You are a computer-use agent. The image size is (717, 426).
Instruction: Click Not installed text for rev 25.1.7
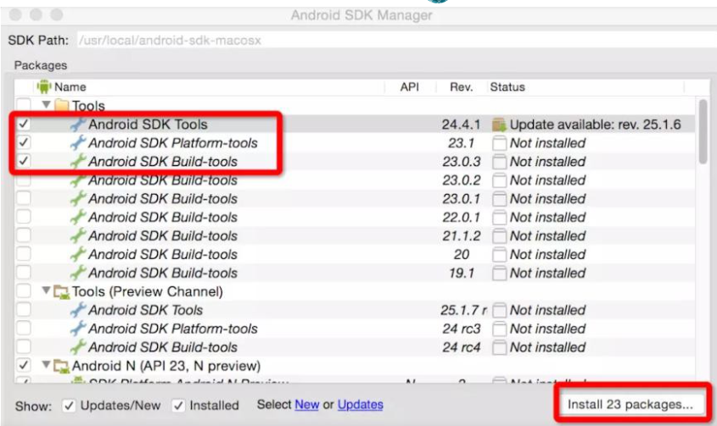pos(548,310)
